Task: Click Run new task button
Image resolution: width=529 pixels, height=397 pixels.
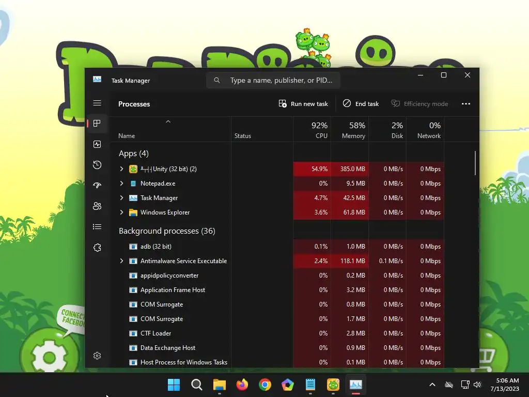Action: pyautogui.click(x=303, y=104)
